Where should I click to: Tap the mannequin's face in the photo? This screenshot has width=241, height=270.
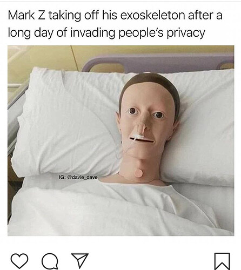point(147,120)
